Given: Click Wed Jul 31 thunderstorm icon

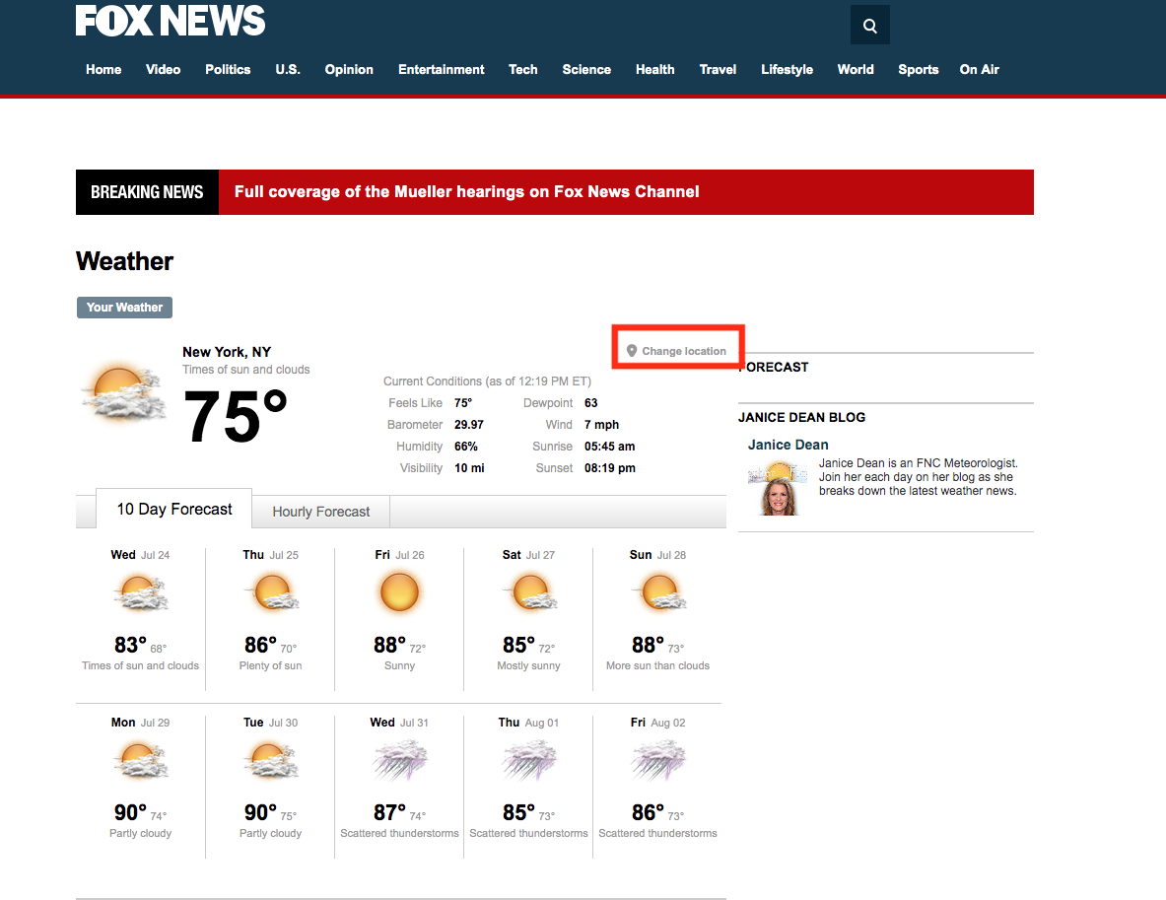Looking at the screenshot, I should 399,760.
